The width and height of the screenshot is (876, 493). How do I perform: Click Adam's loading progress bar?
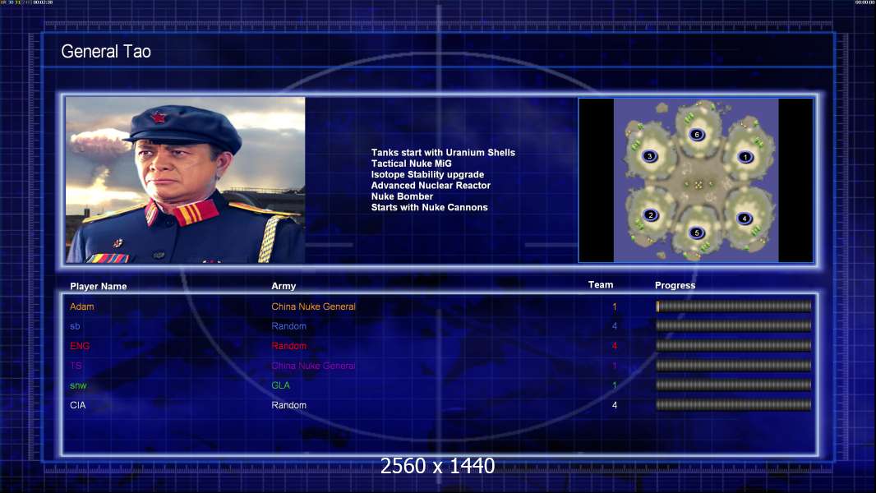click(x=734, y=306)
